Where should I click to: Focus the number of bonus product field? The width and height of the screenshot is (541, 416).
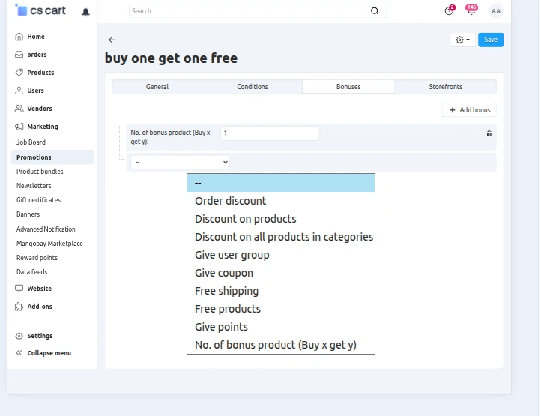coord(270,133)
